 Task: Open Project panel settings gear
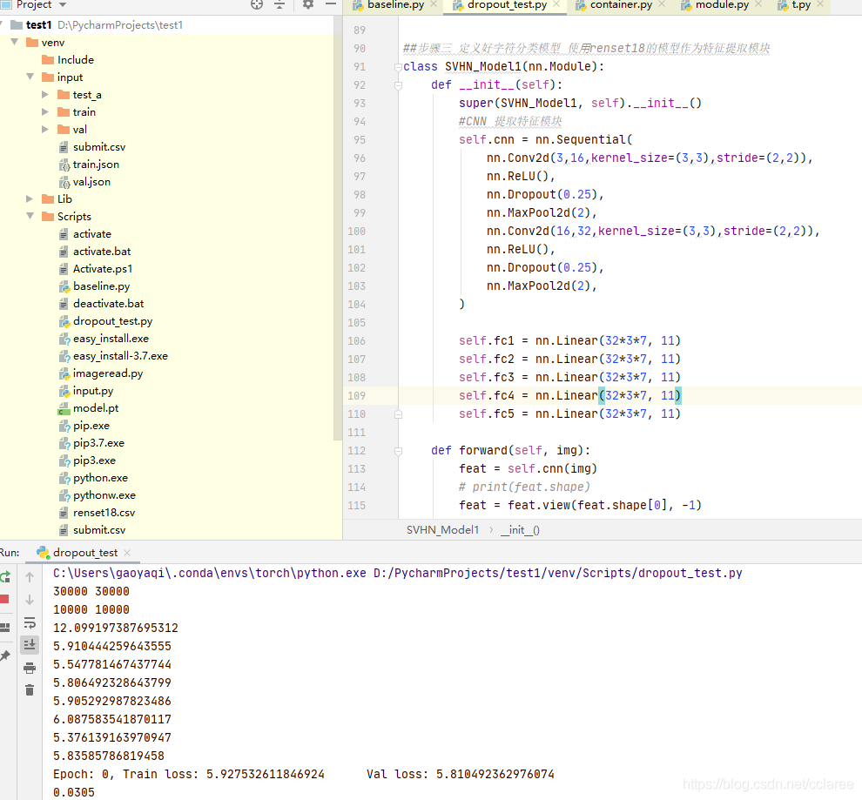[x=308, y=5]
